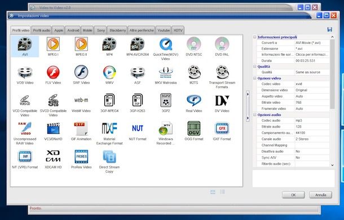344x220 pixels.
Task: Click the Bitrate video 768 field
Action: tap(312, 102)
